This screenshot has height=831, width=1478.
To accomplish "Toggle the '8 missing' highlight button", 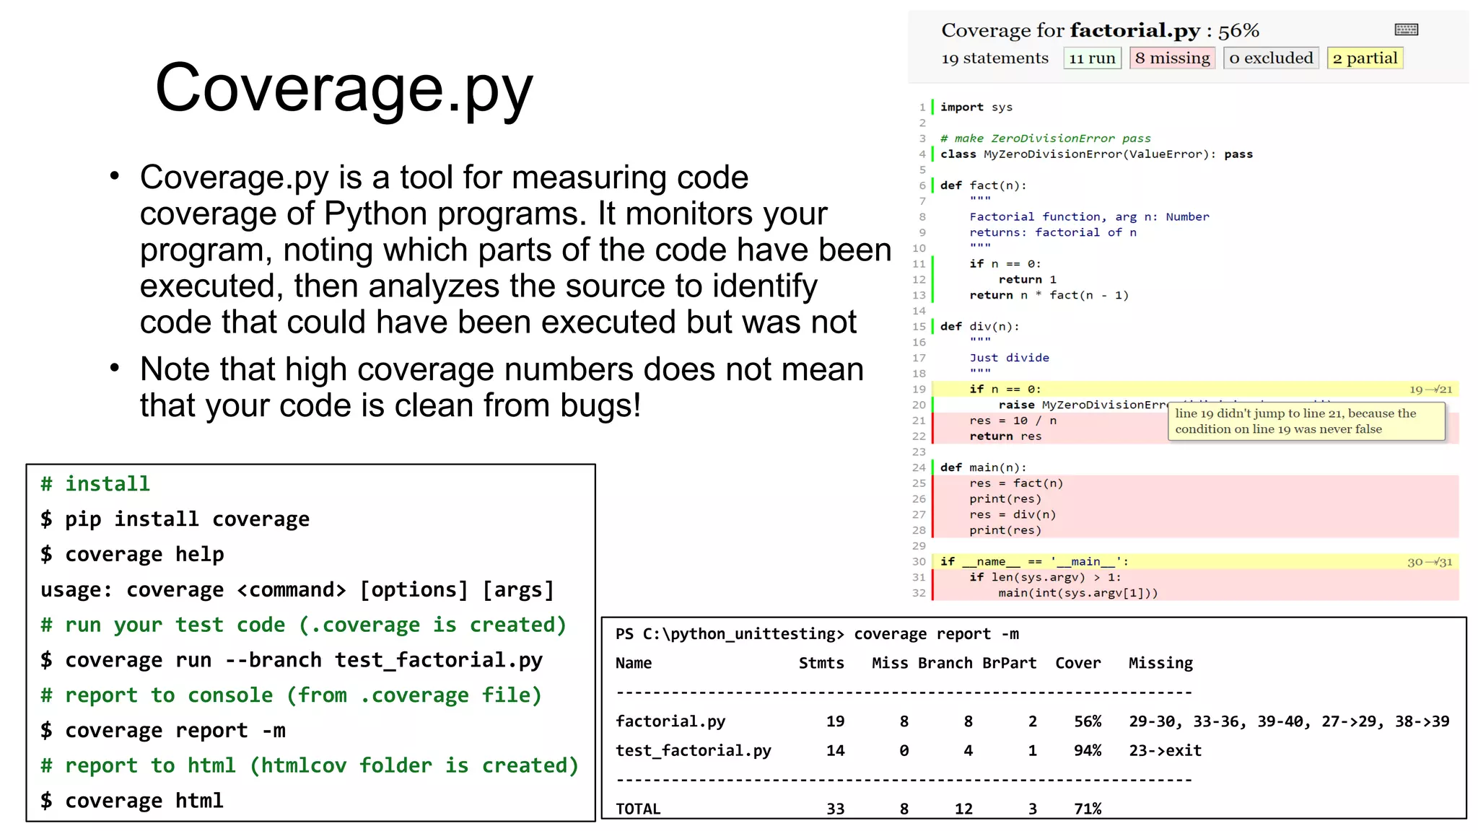I will coord(1172,58).
